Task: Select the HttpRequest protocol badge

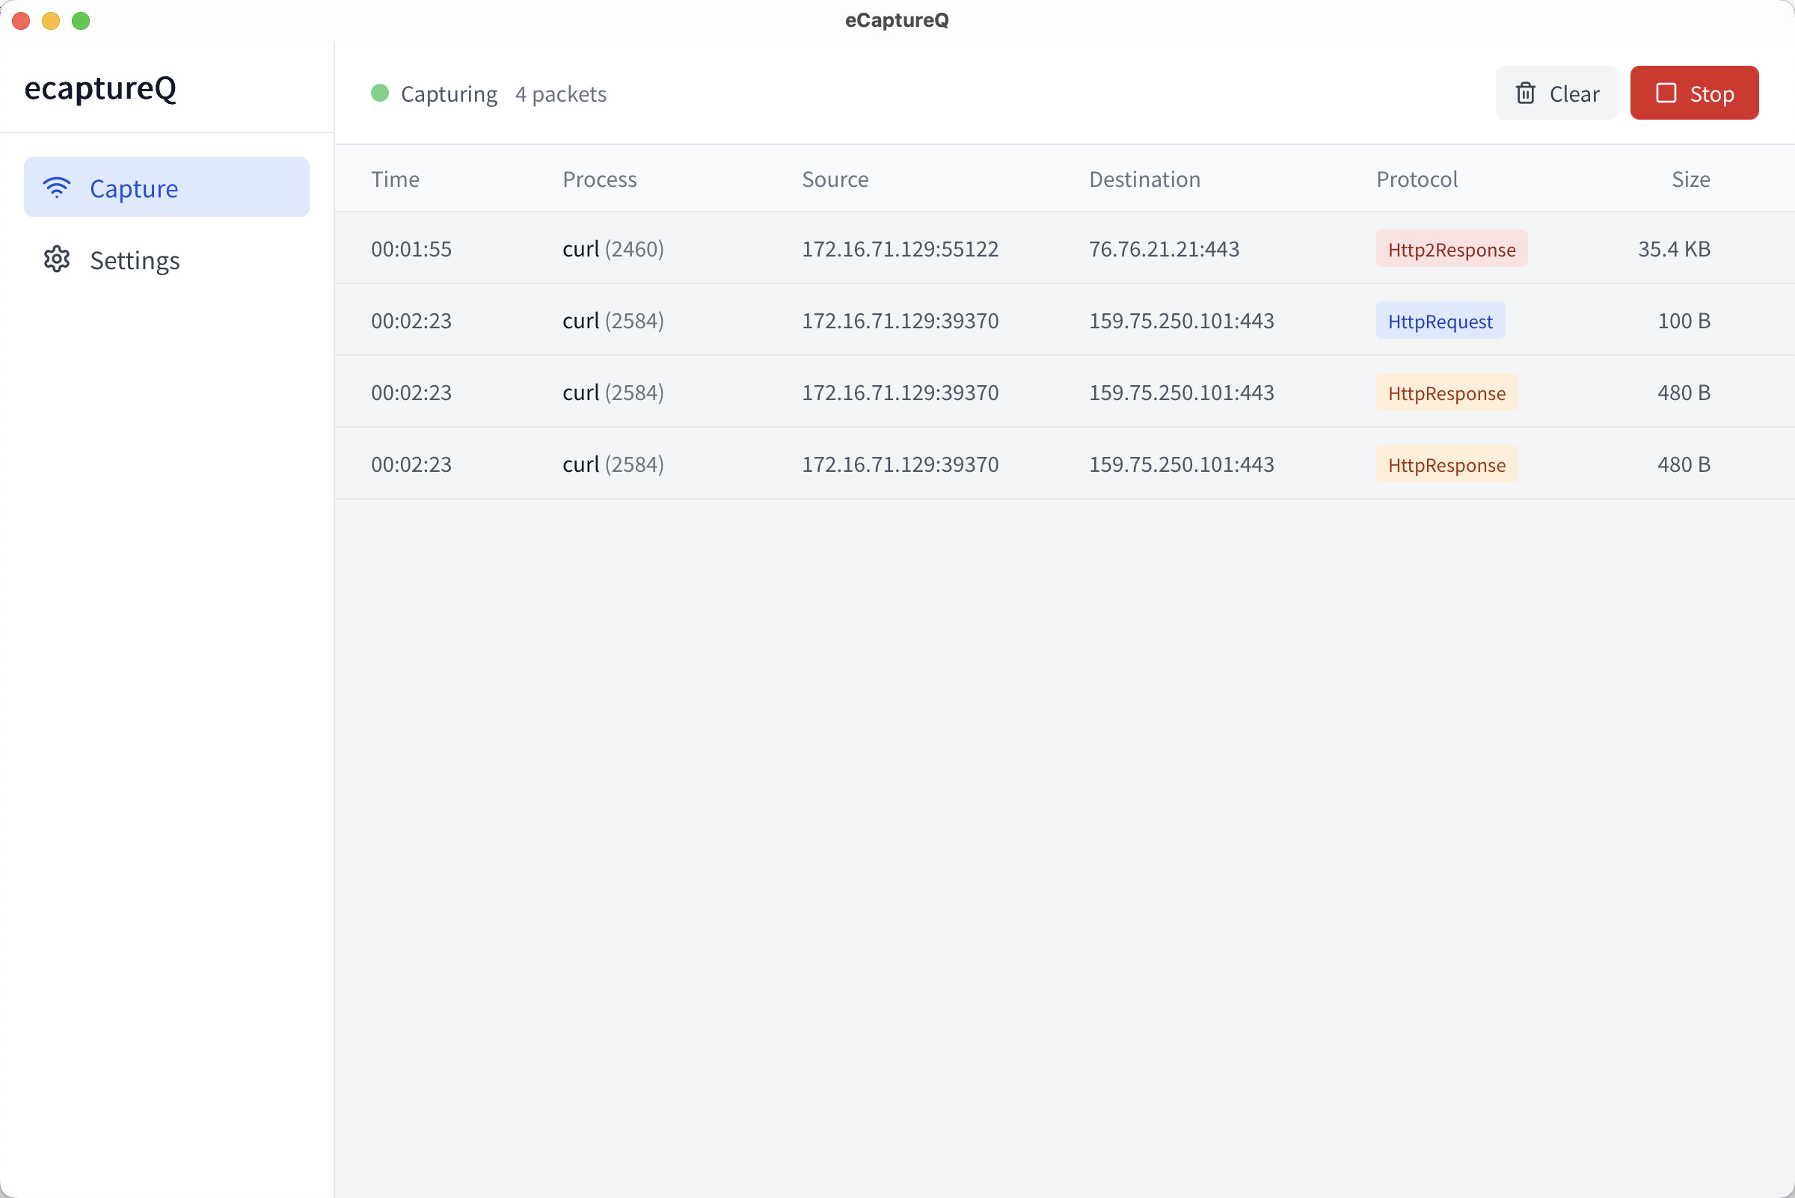Action: [1440, 321]
